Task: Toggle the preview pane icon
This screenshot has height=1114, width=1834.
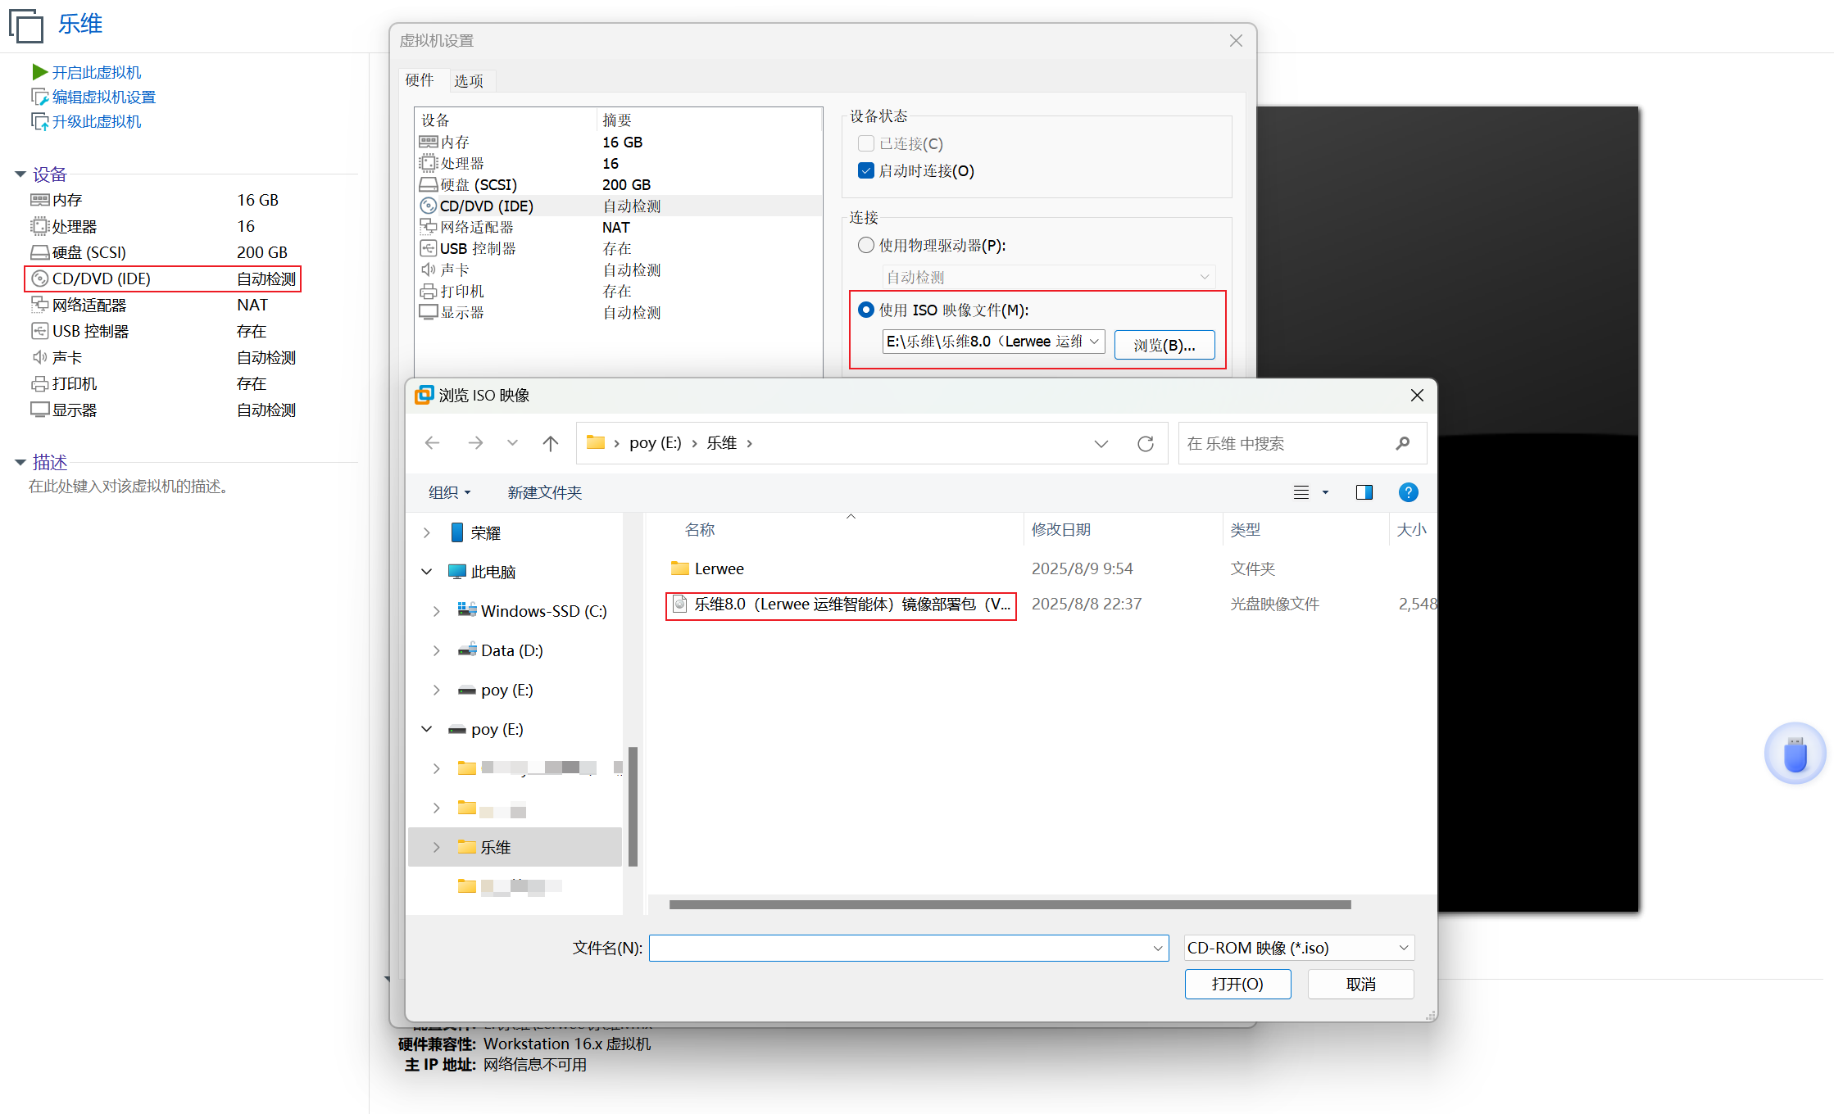Action: tap(1364, 492)
